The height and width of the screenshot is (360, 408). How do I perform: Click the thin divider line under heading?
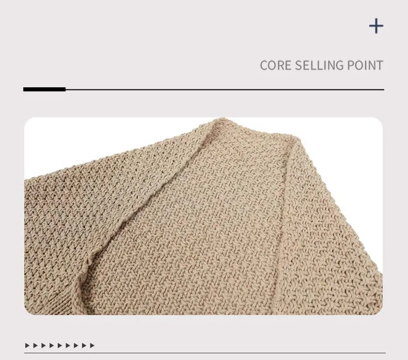coord(225,89)
